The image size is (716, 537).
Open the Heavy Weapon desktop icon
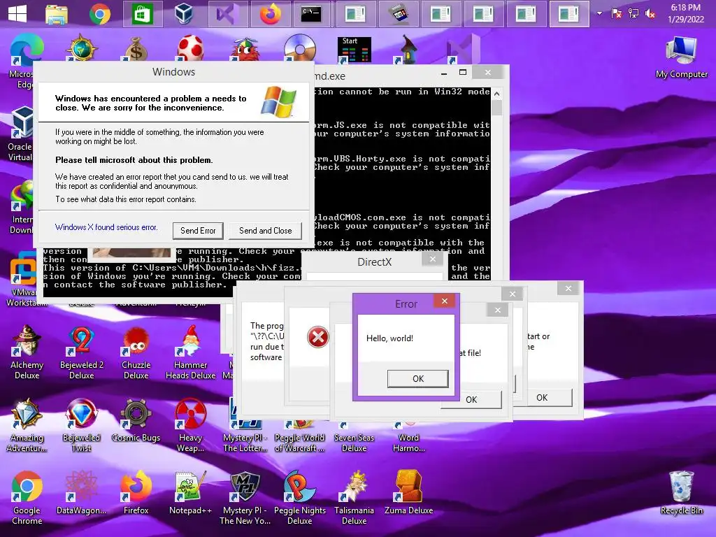point(191,424)
